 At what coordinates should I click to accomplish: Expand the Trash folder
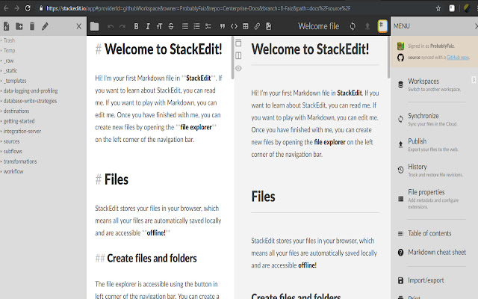[x=9, y=40]
